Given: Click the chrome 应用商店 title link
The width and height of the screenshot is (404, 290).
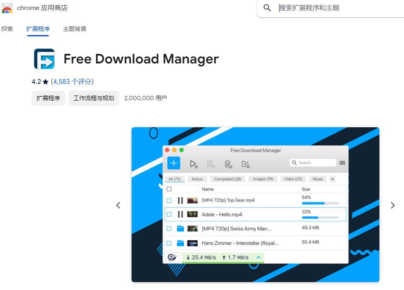Looking at the screenshot, I should click(42, 8).
